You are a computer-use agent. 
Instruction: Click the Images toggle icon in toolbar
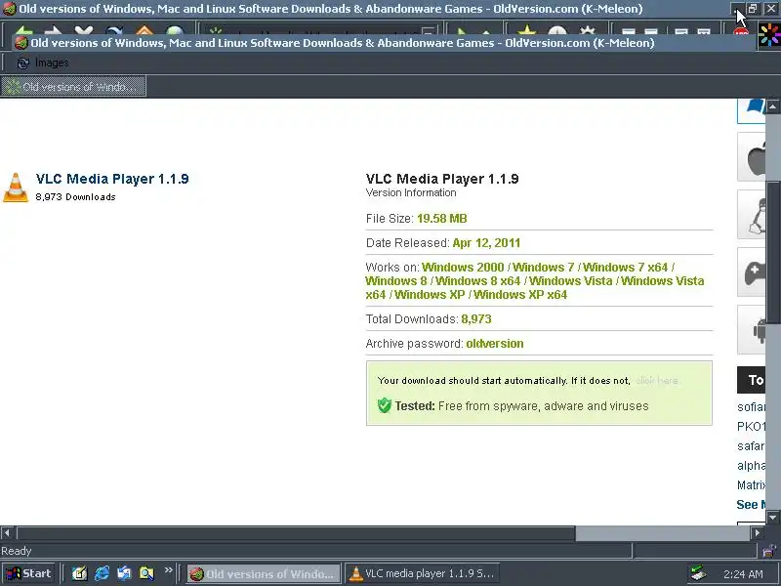tap(22, 63)
